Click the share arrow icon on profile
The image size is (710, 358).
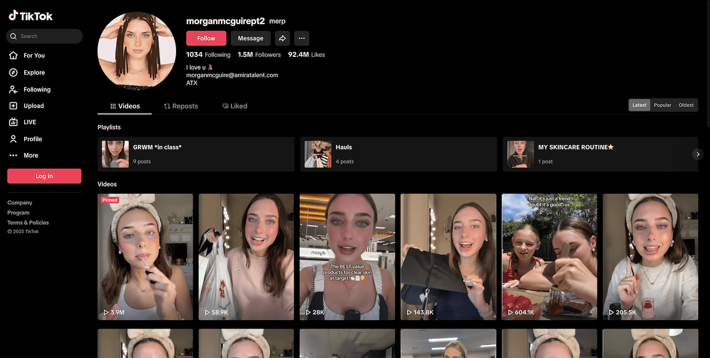pyautogui.click(x=282, y=38)
